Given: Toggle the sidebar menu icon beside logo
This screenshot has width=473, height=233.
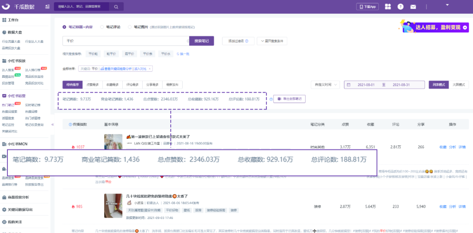Looking at the screenshot, I should tap(47, 7).
